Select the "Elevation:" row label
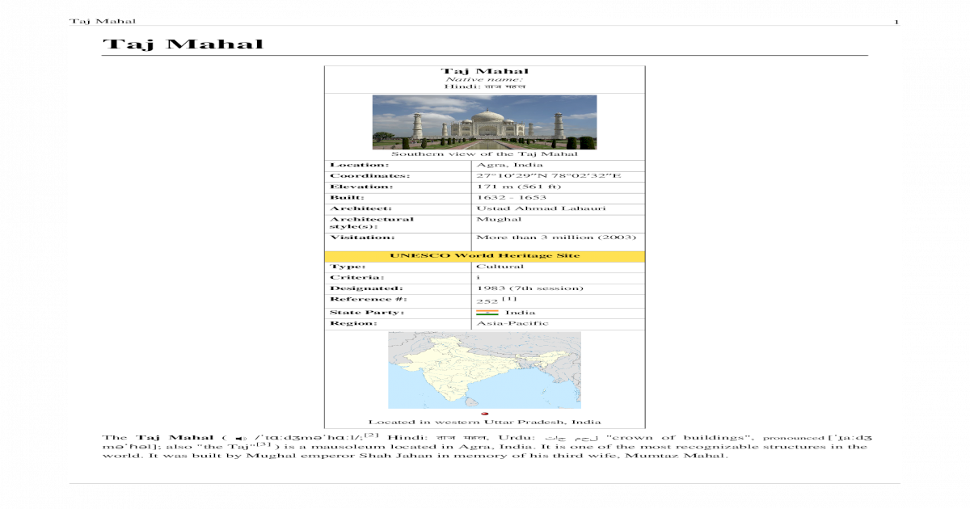Screen dimensions: 970x509 pyautogui.click(x=361, y=187)
